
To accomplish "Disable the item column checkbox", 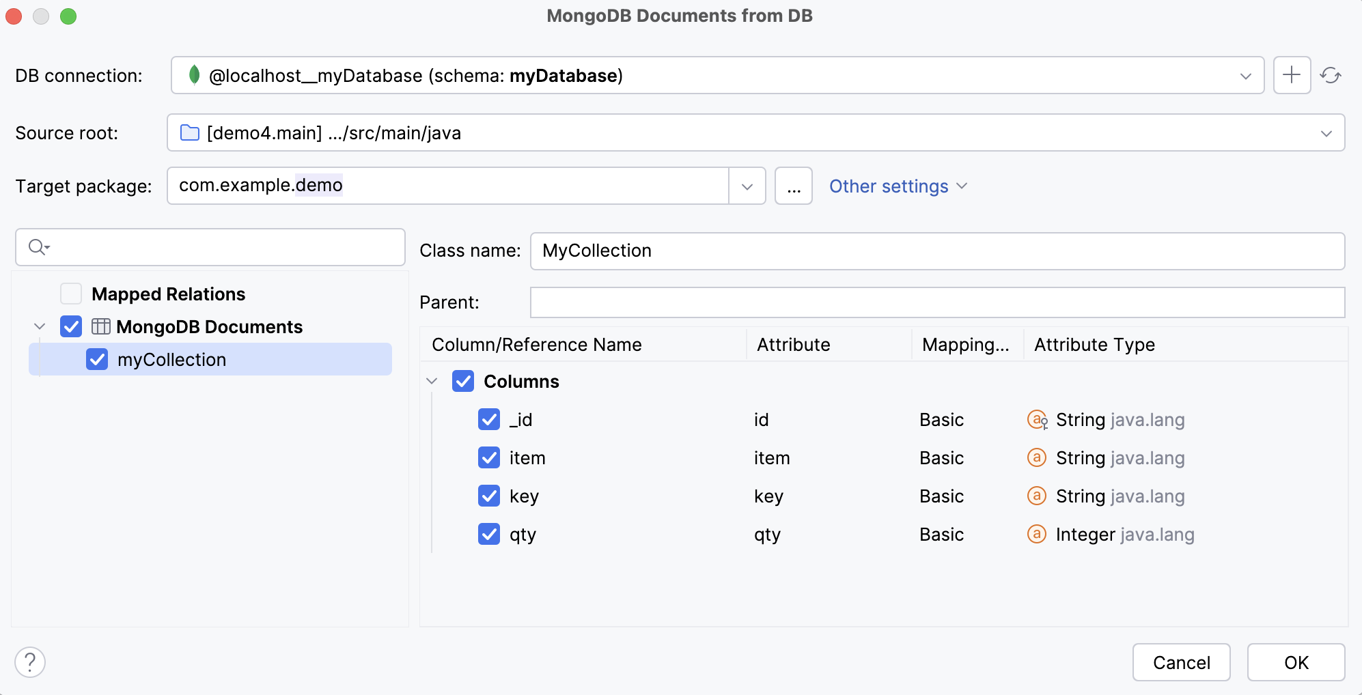I will pos(488,457).
